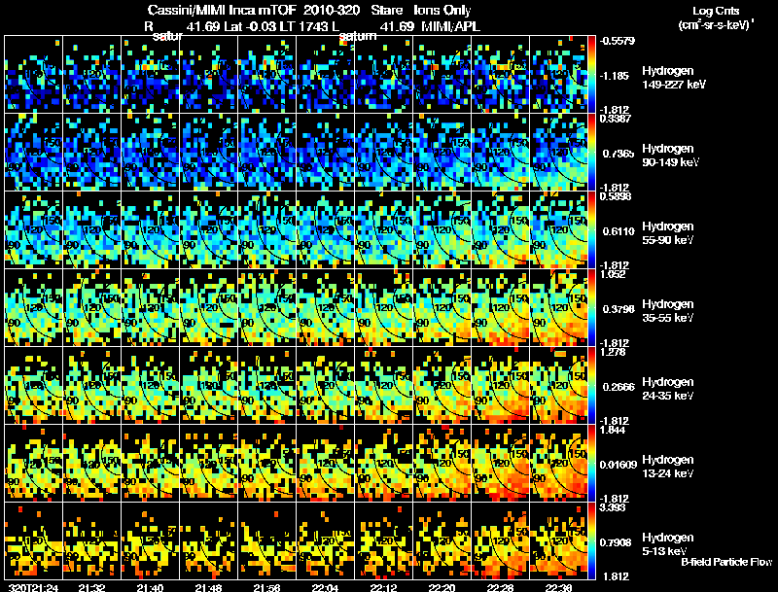This screenshot has height=592, width=778.
Task: Open the 55-90 keV panel in 22:28 column
Action: 500,230
